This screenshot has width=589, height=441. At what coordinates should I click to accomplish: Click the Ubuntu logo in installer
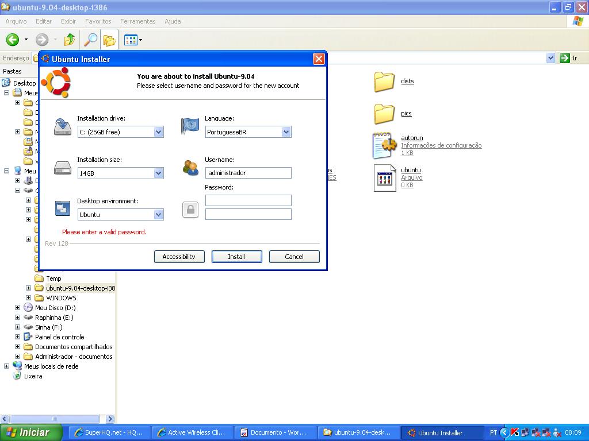[56, 83]
